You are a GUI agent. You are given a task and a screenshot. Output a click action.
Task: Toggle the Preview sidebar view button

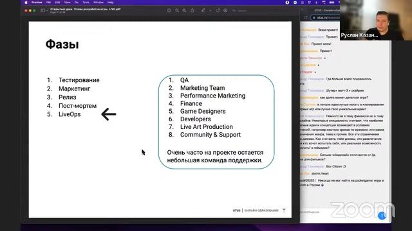[43, 10]
